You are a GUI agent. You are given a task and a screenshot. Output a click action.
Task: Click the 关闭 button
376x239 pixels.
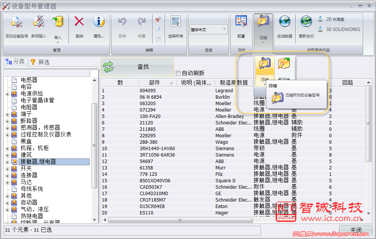click(356, 230)
